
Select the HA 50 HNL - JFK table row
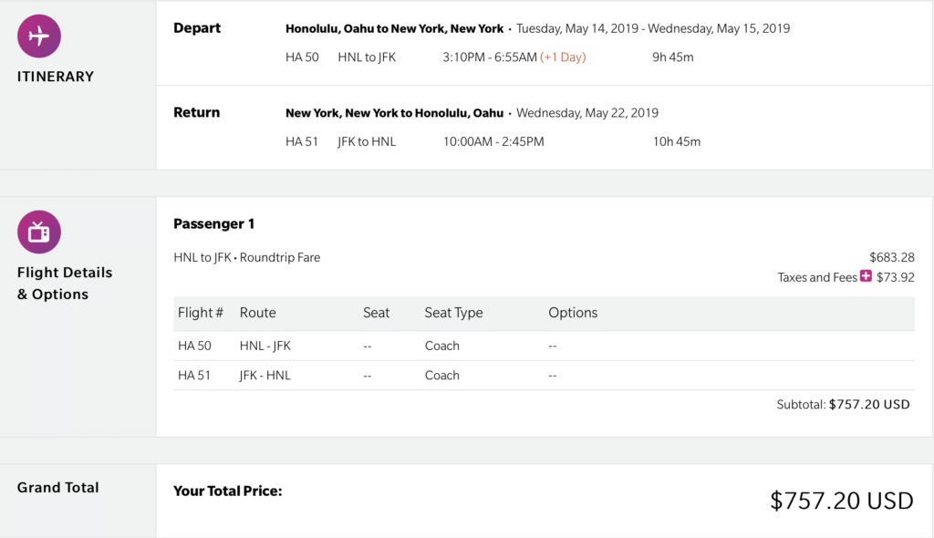point(544,346)
